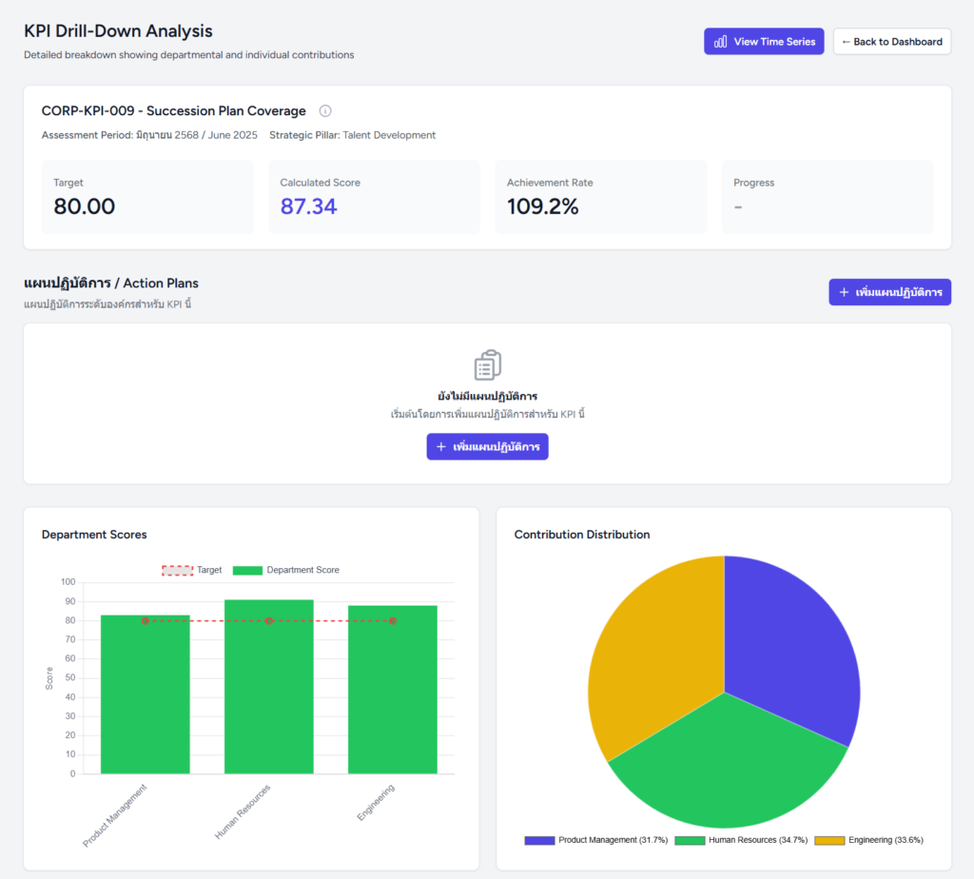Image resolution: width=974 pixels, height=879 pixels.
Task: Toggle the Target legend in Department Scores
Action: [192, 570]
